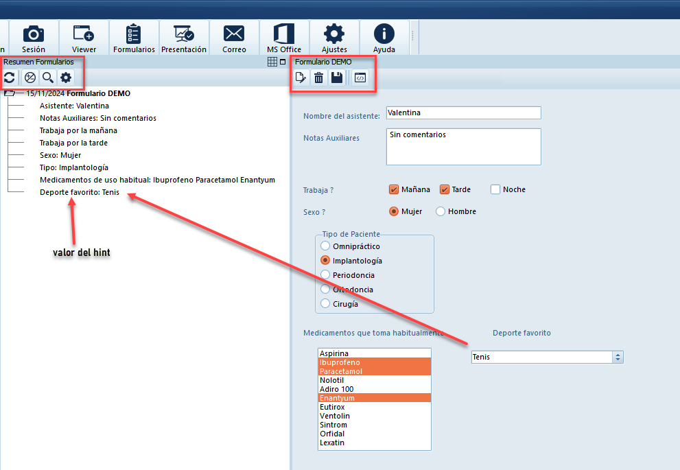Click the magnifier search icon in Resumen Formularios
Viewport: 680px width, 470px height.
point(48,78)
